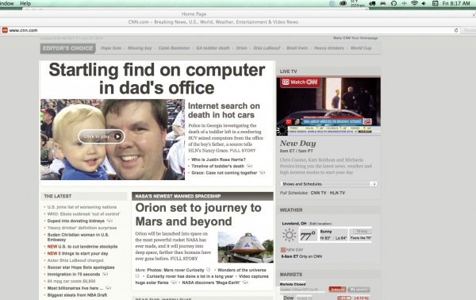Click 'Wonders of the universe' link
This screenshot has height=300, width=476.
click(x=242, y=270)
